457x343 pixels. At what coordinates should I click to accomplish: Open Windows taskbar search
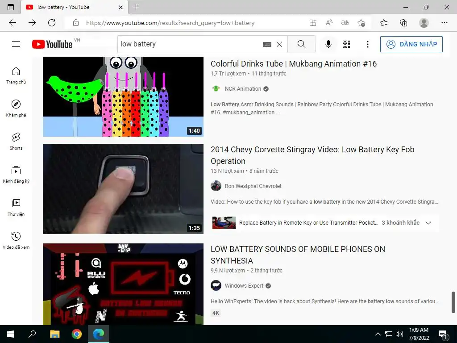[32, 334]
